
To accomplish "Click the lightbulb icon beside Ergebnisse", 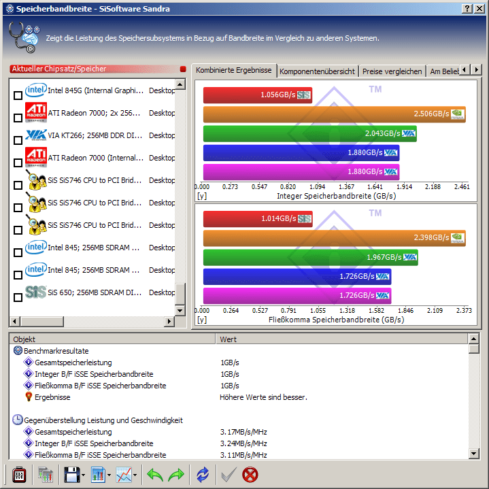I will pos(29,397).
